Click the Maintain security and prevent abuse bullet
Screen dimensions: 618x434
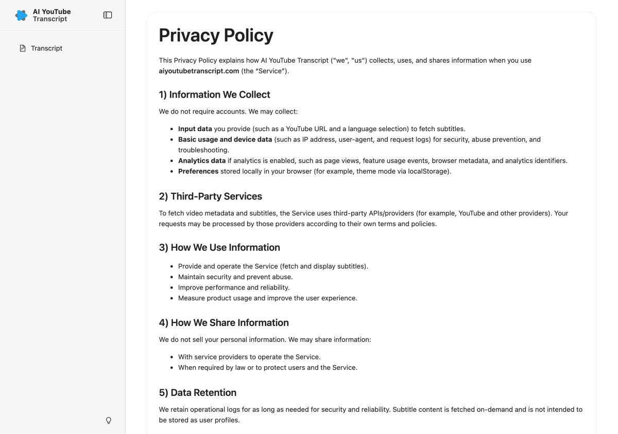tap(235, 277)
